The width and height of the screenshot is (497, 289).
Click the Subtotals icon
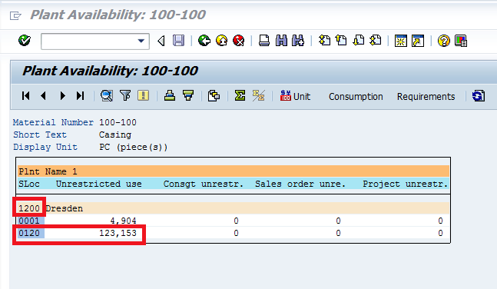point(258,95)
